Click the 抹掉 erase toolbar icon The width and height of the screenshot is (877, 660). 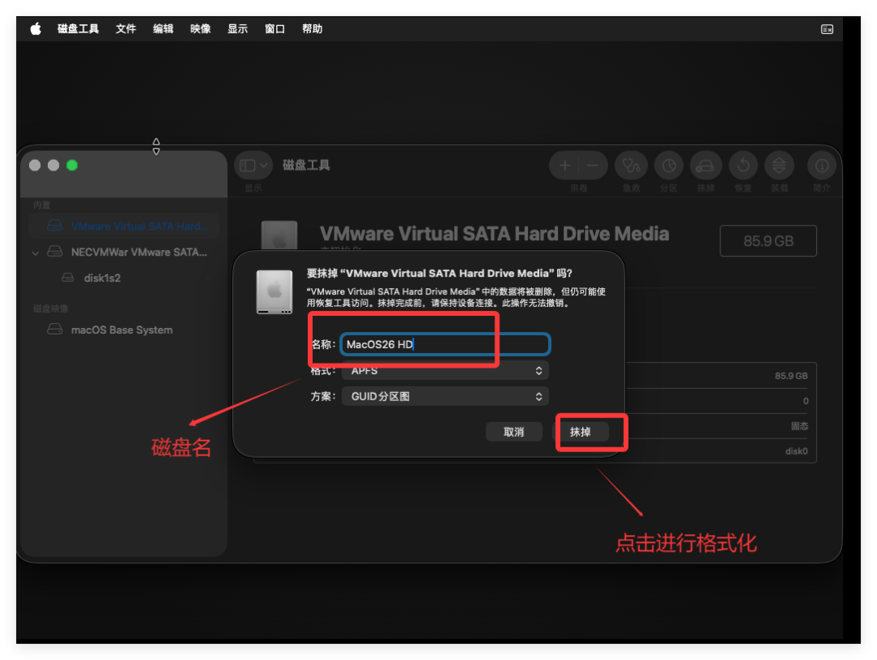point(706,165)
